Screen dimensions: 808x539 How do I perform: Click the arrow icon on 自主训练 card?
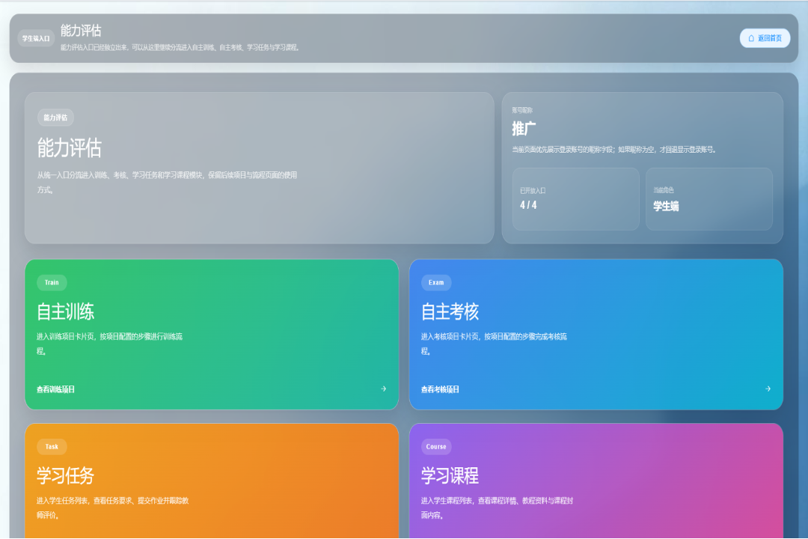[x=383, y=389]
